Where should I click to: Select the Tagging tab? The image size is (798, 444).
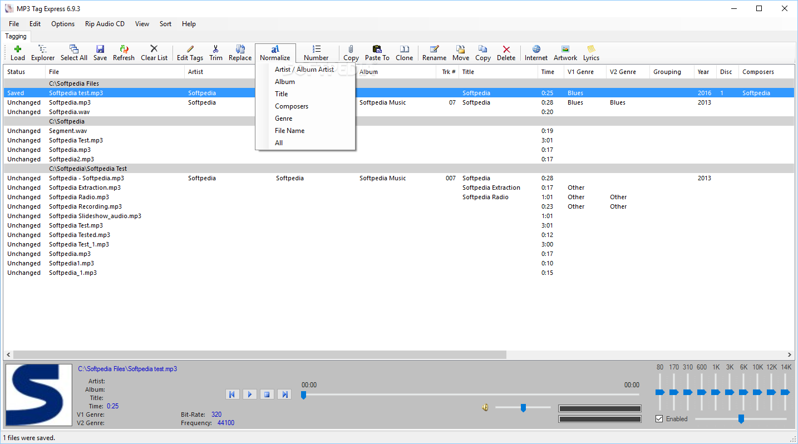coord(16,36)
